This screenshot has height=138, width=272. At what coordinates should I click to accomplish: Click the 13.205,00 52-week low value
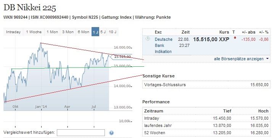coord(222,133)
